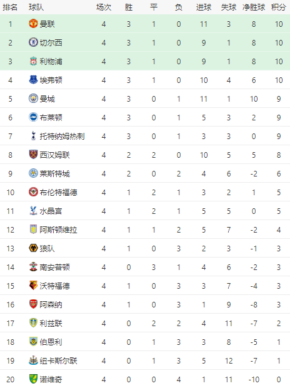The width and height of the screenshot is (290, 386).
Task: Click the 积分 column header
Action: point(278,7)
